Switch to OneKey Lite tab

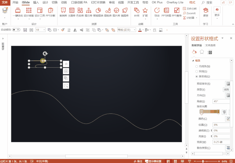[x=175, y=3]
